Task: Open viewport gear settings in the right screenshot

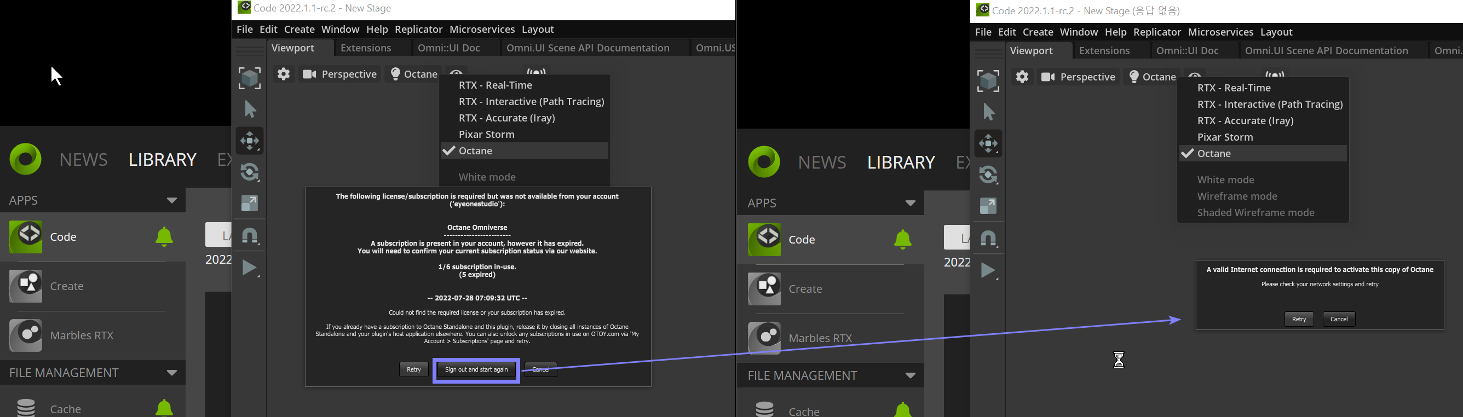Action: (1022, 77)
